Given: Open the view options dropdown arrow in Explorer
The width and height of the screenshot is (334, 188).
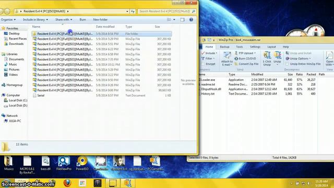Looking at the screenshot, I should tap(174, 20).
